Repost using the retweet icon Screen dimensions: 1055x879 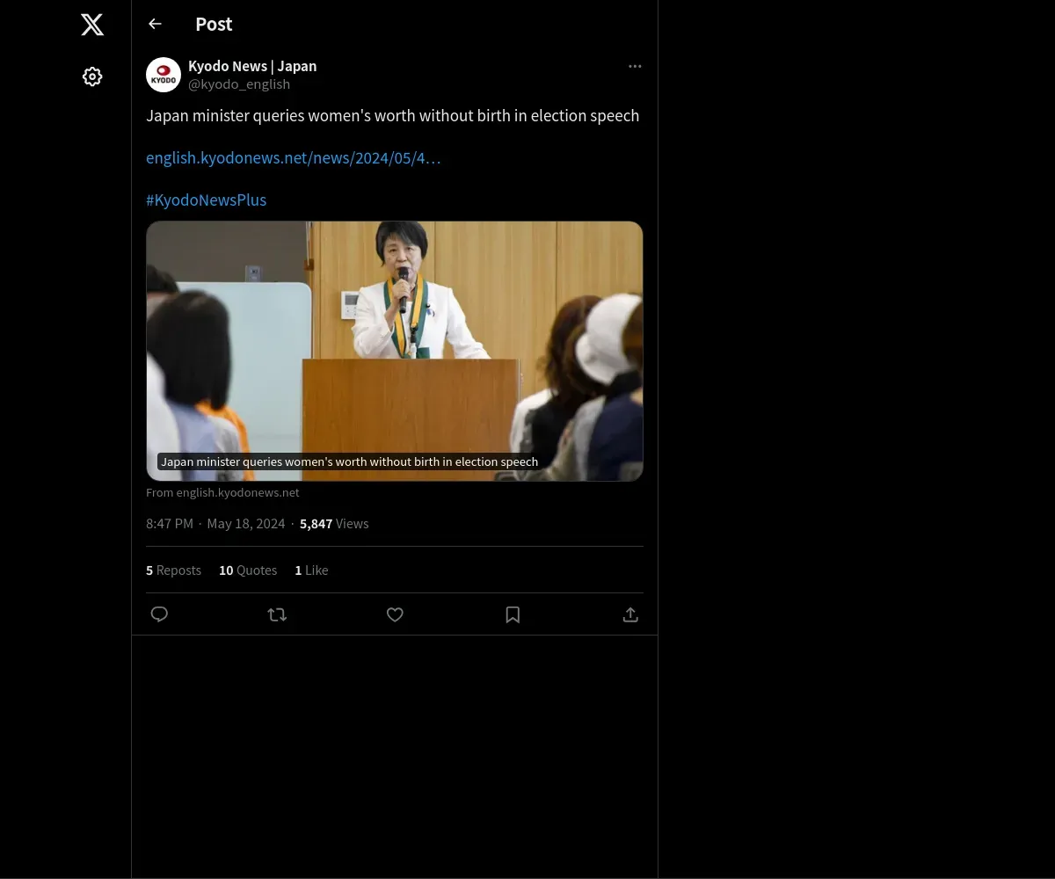[x=277, y=614]
